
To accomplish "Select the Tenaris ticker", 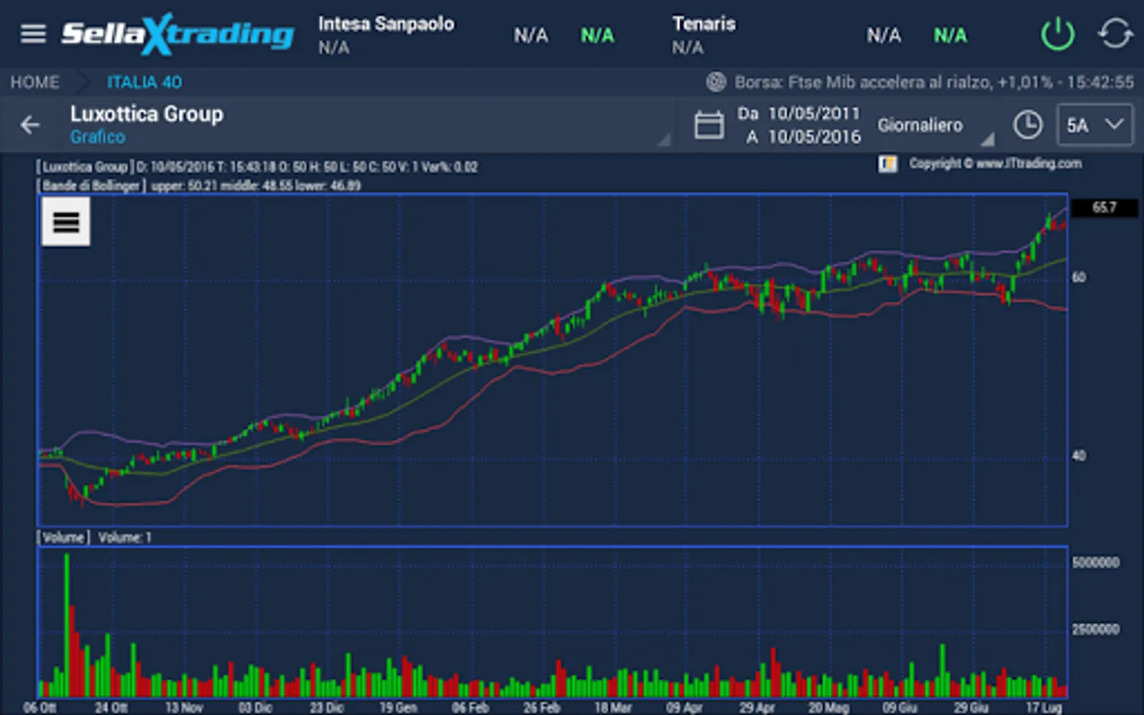I will pyautogui.click(x=704, y=34).
